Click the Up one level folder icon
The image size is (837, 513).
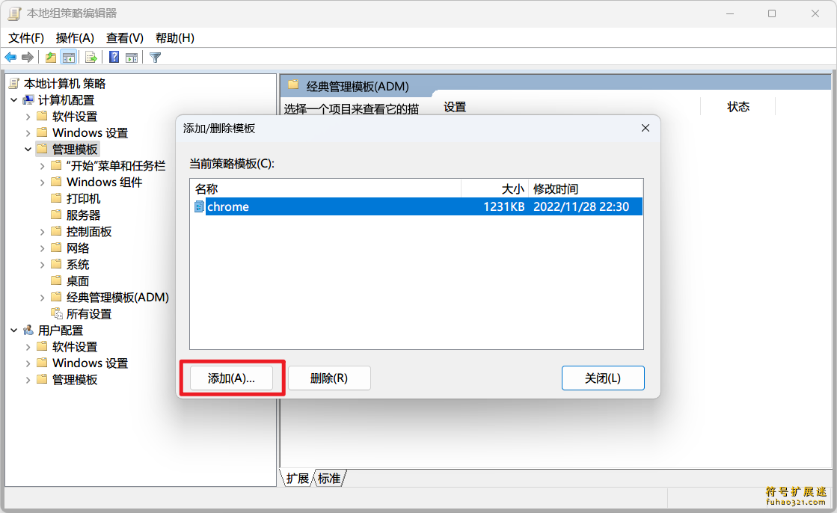click(x=51, y=57)
